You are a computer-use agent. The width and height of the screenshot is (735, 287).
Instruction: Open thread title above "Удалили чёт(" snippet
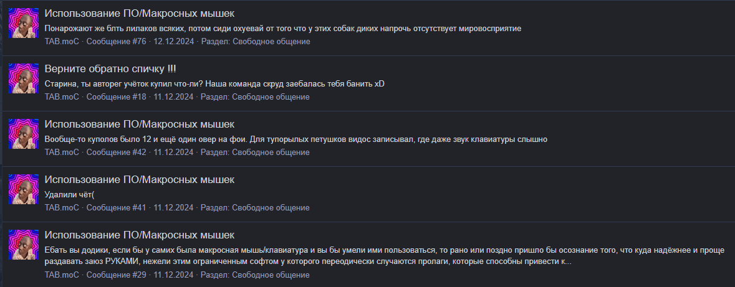click(140, 179)
